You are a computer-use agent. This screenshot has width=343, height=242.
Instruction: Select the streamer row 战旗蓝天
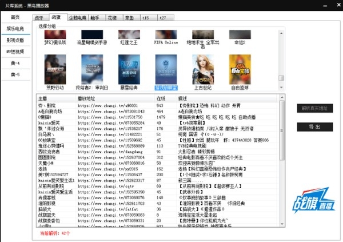[x=158, y=215]
